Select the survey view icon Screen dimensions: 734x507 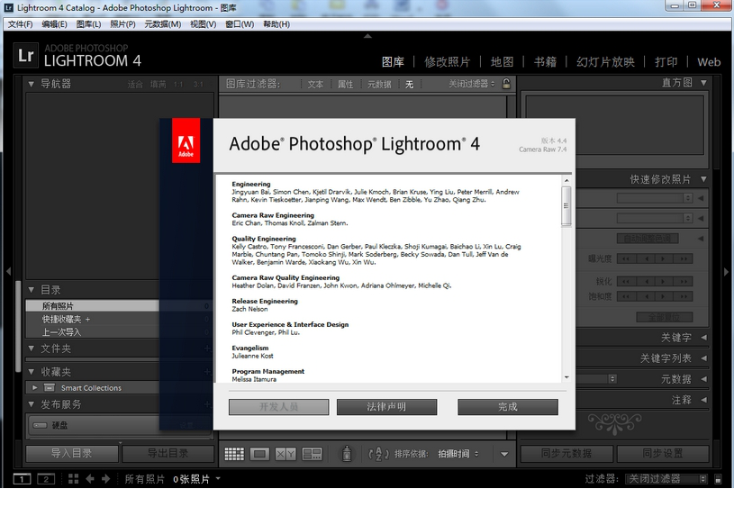coord(312,454)
